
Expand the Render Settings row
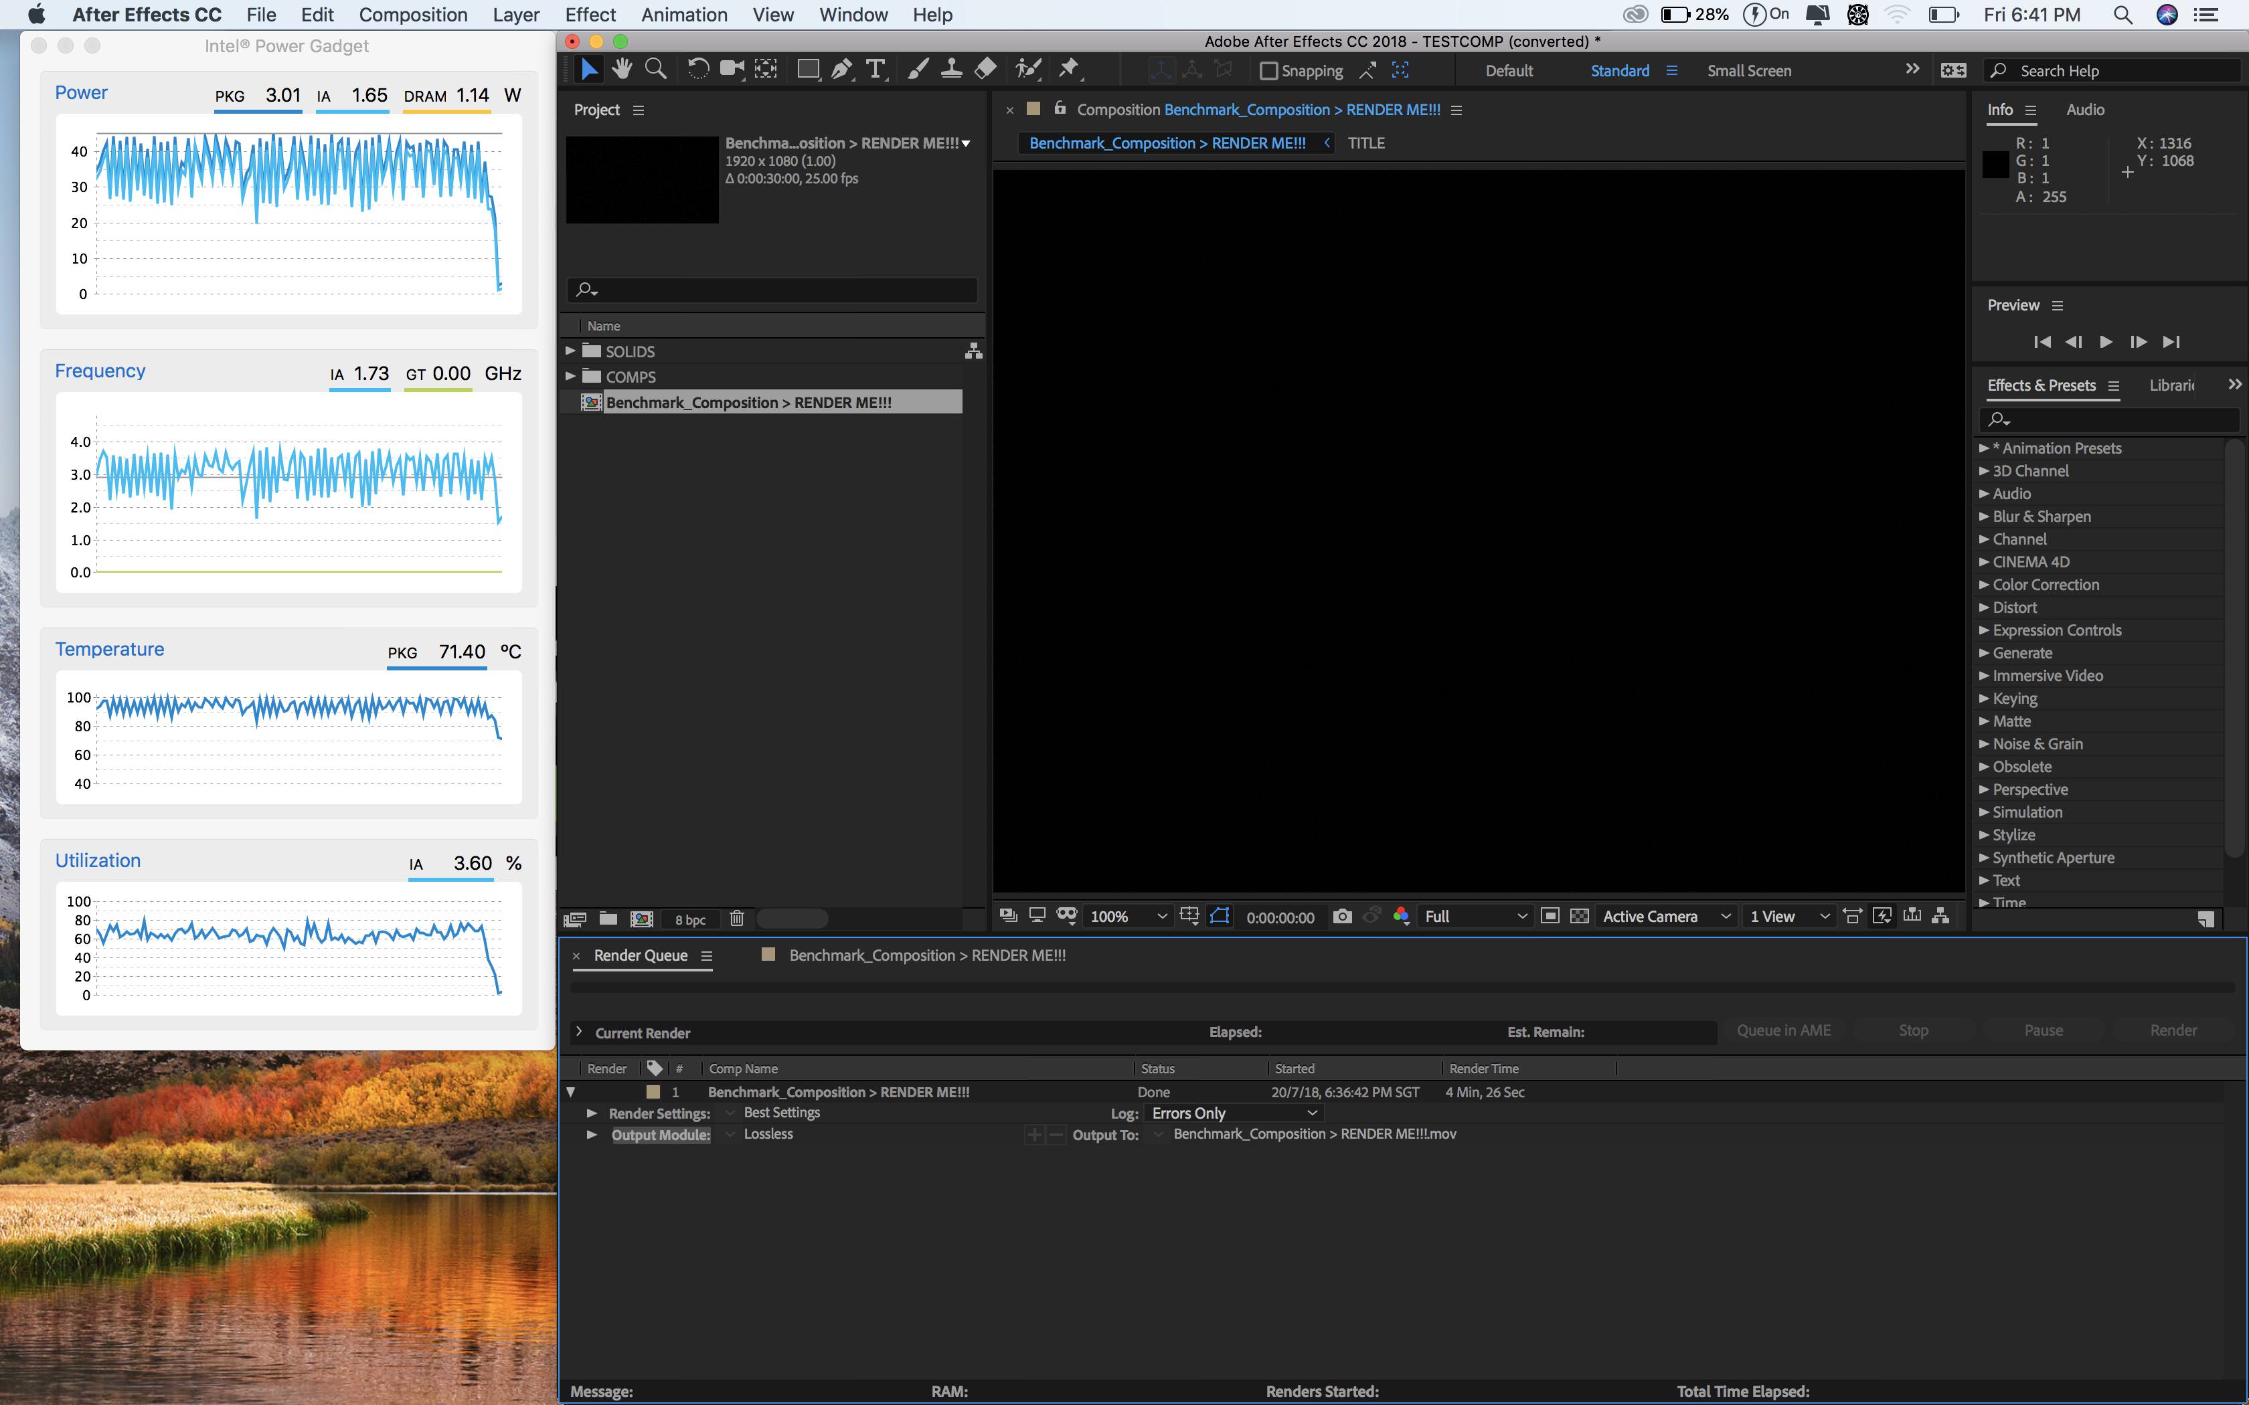pos(591,1113)
